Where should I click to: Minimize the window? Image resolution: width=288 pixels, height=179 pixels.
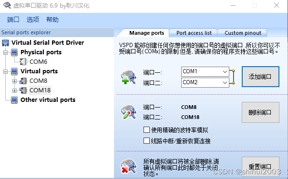click(233, 5)
